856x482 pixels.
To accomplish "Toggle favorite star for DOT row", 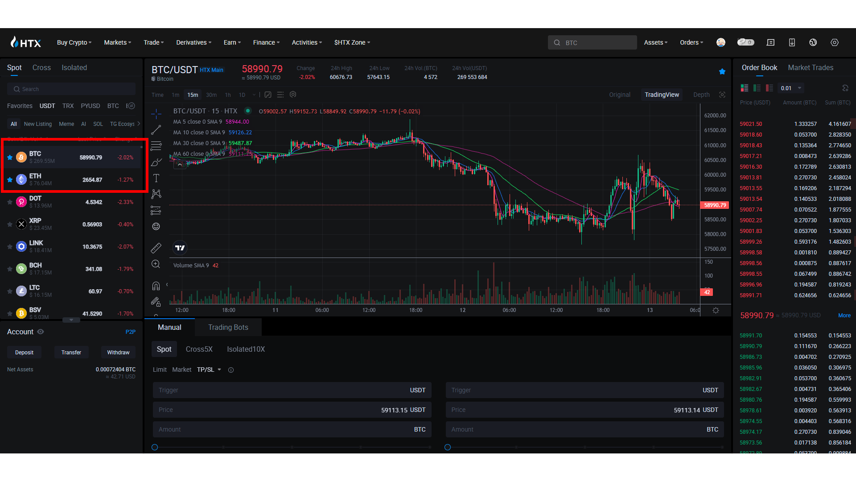I will (x=10, y=202).
